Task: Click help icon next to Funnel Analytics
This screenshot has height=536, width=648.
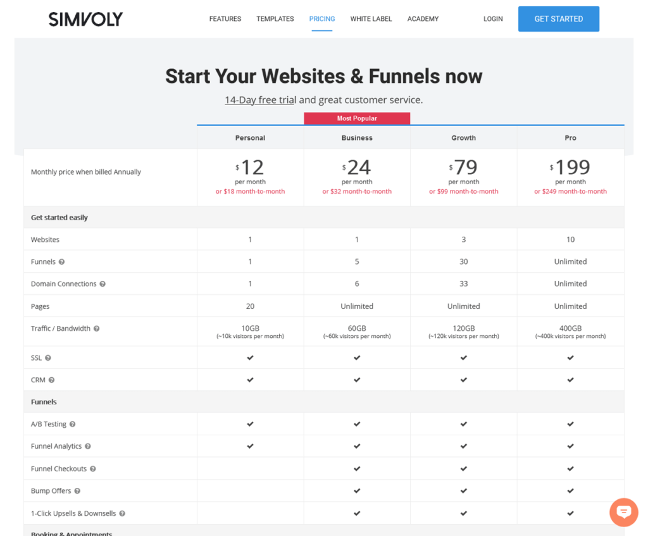Action: pos(87,446)
